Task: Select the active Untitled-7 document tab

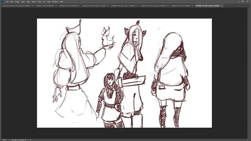Action: 208,5
